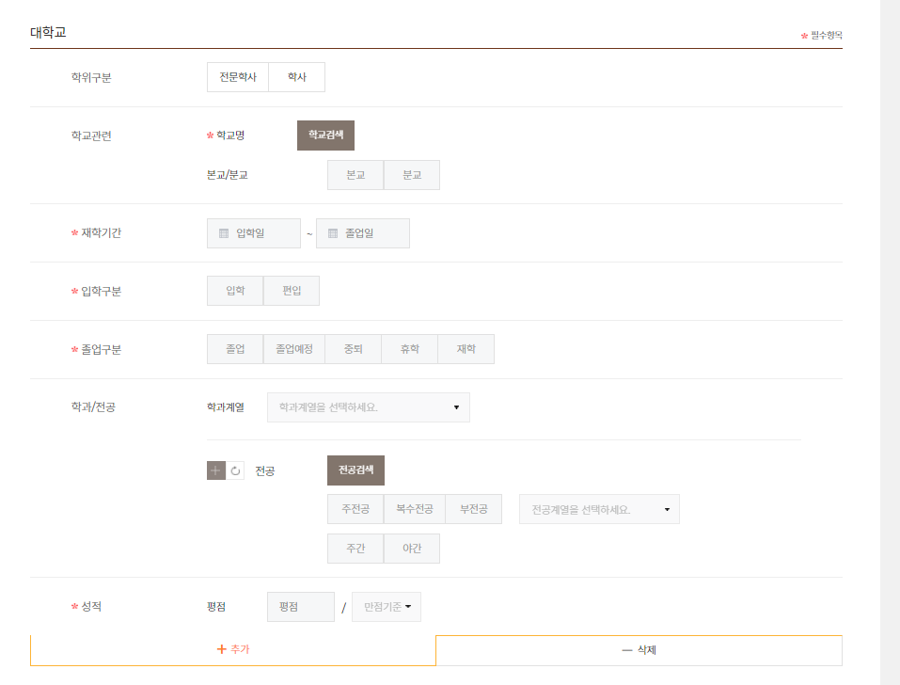Choose 부전공 major type

(x=474, y=509)
